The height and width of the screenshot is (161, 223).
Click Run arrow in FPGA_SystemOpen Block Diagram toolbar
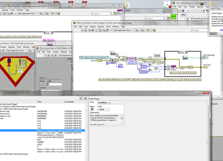click(x=82, y=30)
